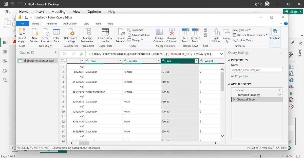This screenshot has width=304, height=158.
Task: Click the Keep Rows icon
Action: (185, 32)
